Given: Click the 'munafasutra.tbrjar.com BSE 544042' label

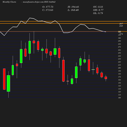Looking at the screenshot, I should pos(39,2).
